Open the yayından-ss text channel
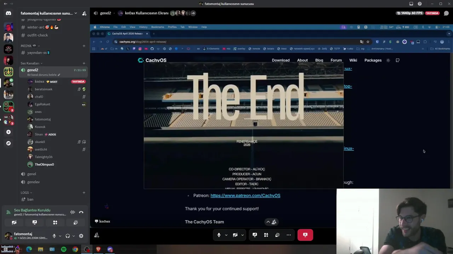Viewport: 453px width, 254px height. pos(53,53)
